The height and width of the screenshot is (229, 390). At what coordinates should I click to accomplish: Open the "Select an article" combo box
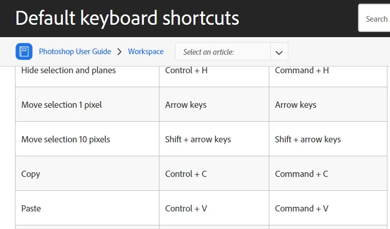tap(223, 52)
